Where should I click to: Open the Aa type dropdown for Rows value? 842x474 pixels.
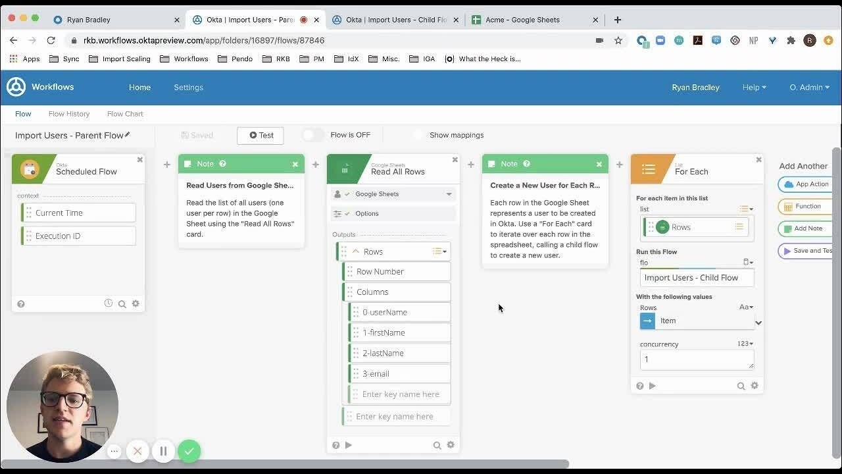coord(747,307)
